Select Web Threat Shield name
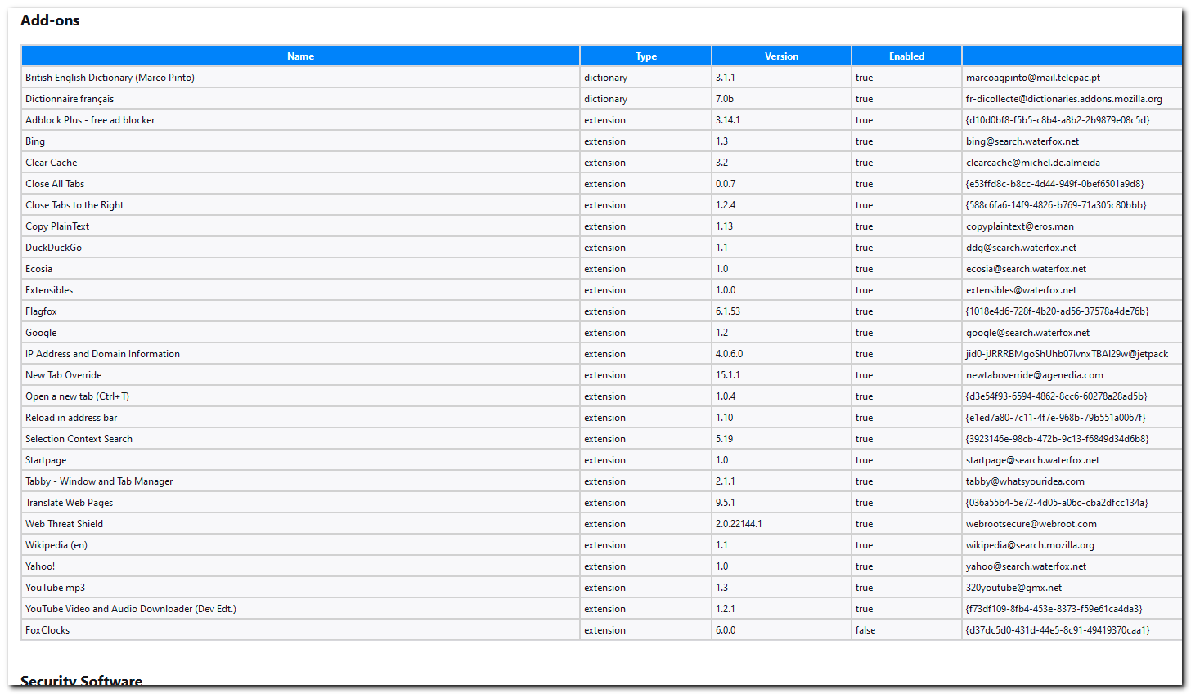Viewport: 1191px width, 694px height. click(64, 524)
